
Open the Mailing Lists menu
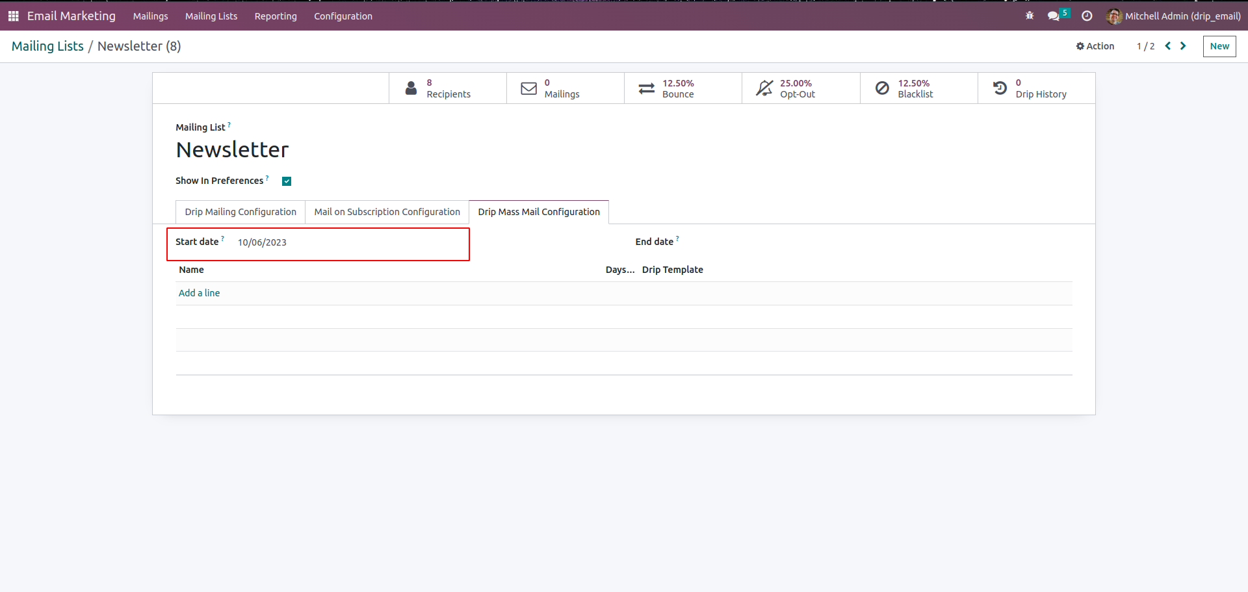click(x=211, y=16)
